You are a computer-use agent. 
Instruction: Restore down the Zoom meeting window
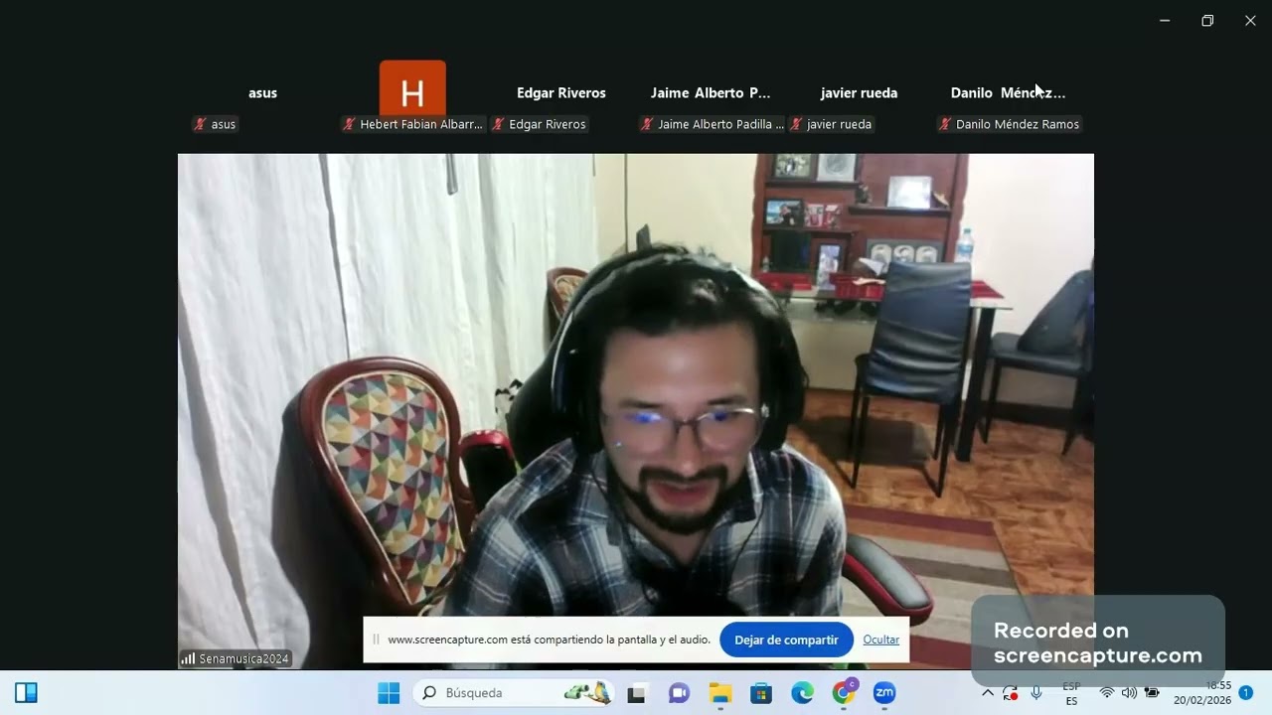point(1207,20)
